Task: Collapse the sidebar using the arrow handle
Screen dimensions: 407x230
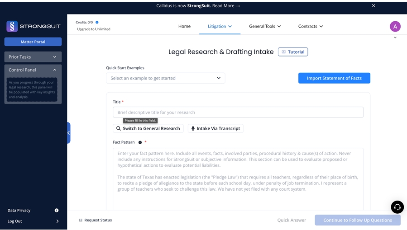Action: point(68,133)
